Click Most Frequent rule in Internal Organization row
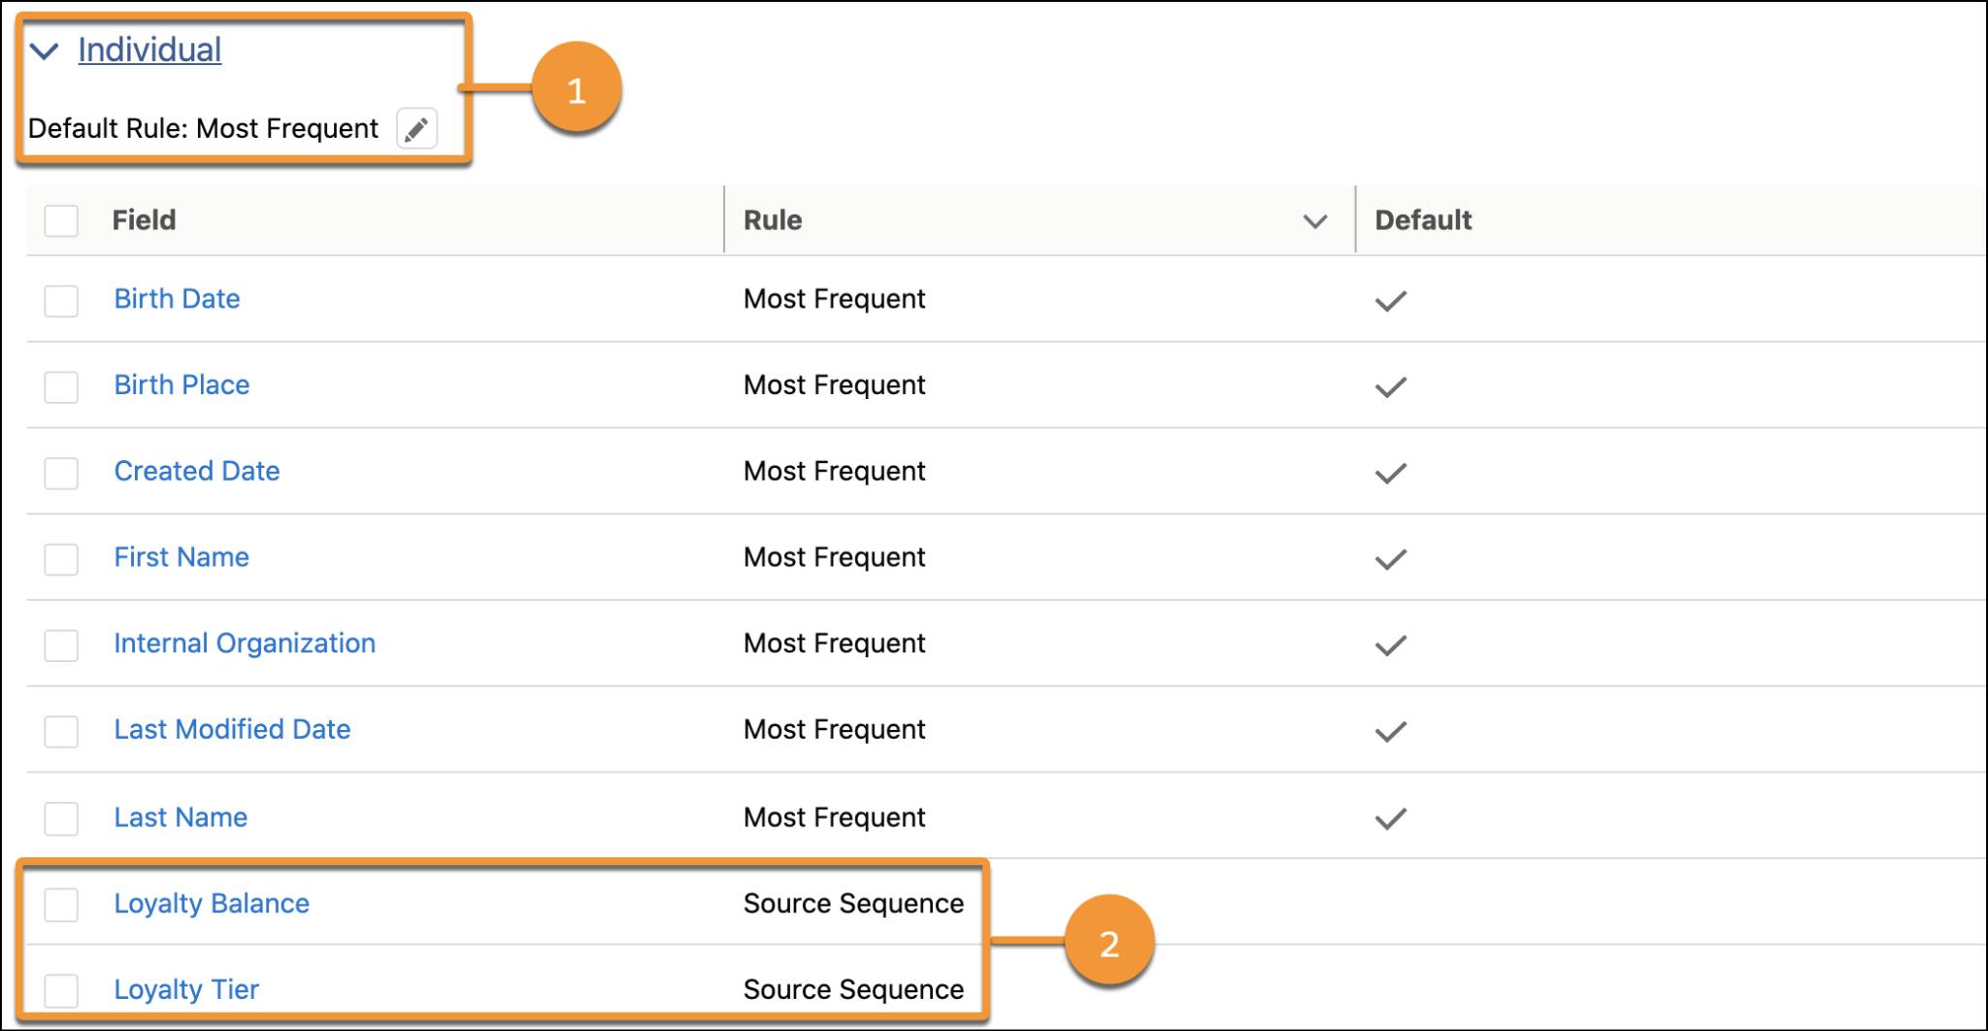The image size is (1988, 1031). click(x=835, y=644)
